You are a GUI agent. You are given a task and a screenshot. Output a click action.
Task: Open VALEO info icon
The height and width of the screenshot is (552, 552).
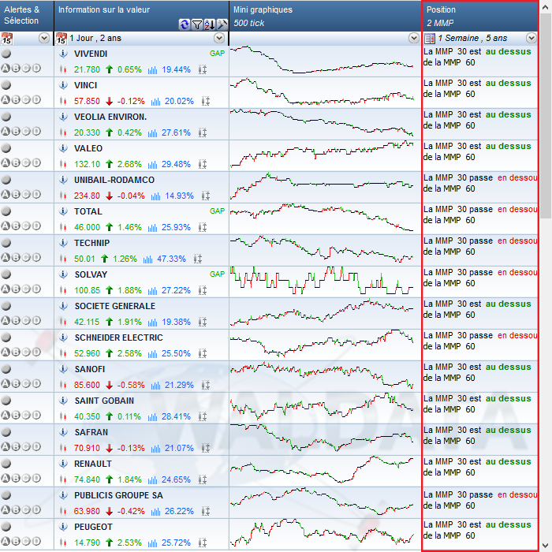[63, 148]
